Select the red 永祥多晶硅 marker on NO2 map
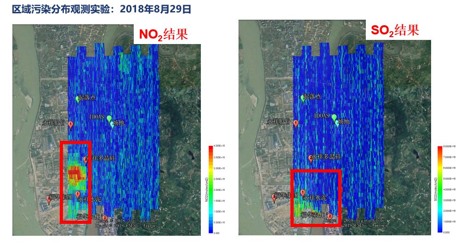Image resolution: width=472 pixels, height=250 pixels. coord(86,159)
